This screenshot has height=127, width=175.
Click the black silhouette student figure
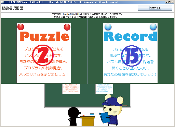[74, 117]
